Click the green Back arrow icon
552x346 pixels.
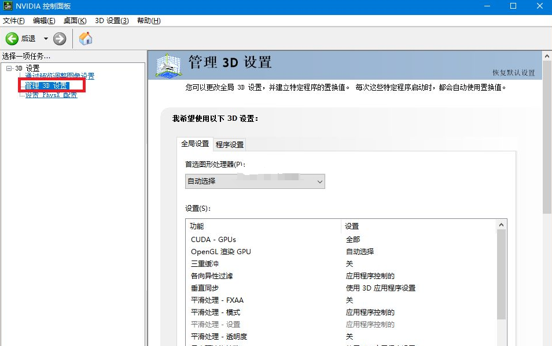[x=12, y=39]
